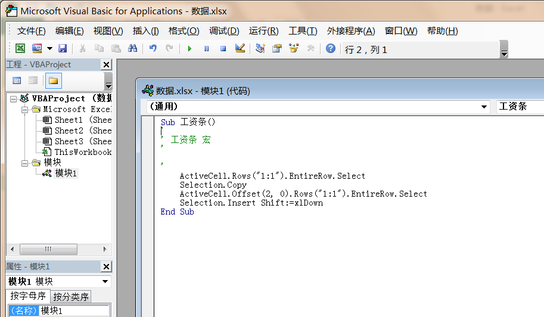Open the 工具(T) menu
Image resolution: width=544 pixels, height=317 pixels.
(303, 31)
